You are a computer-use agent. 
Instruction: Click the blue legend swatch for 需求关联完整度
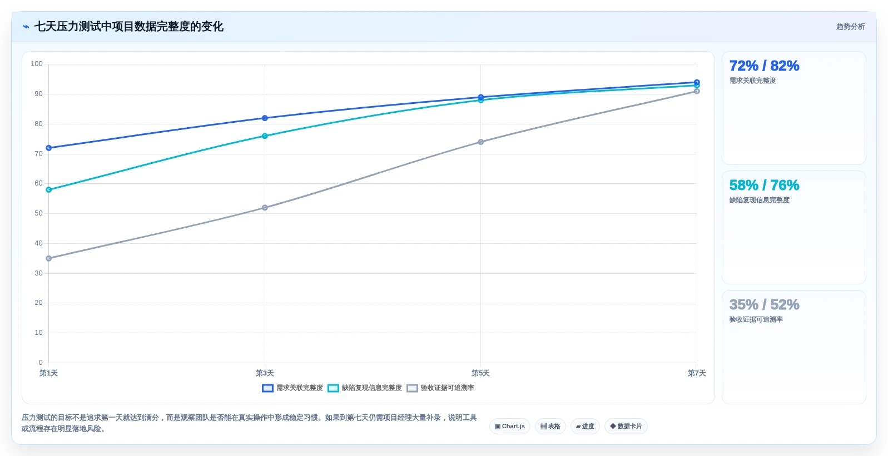(x=267, y=388)
